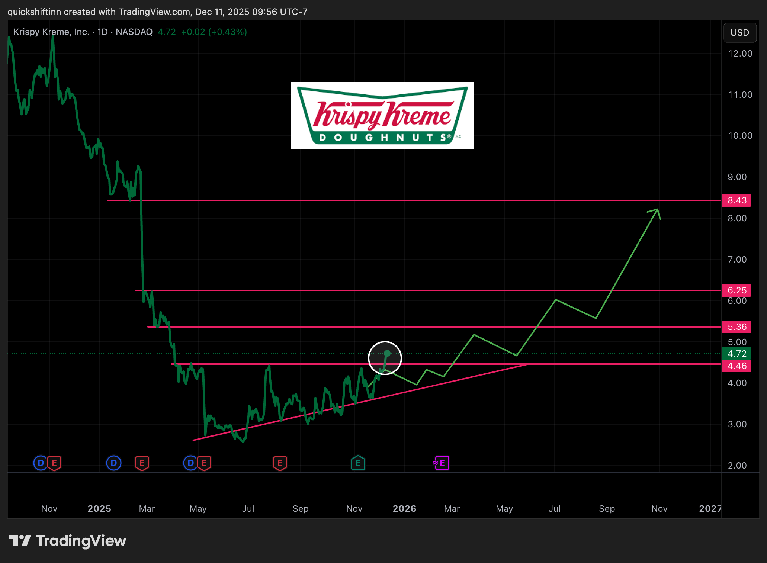This screenshot has height=563, width=767.
Task: Open the standalone dividend marker after 2025
Action: (x=114, y=463)
